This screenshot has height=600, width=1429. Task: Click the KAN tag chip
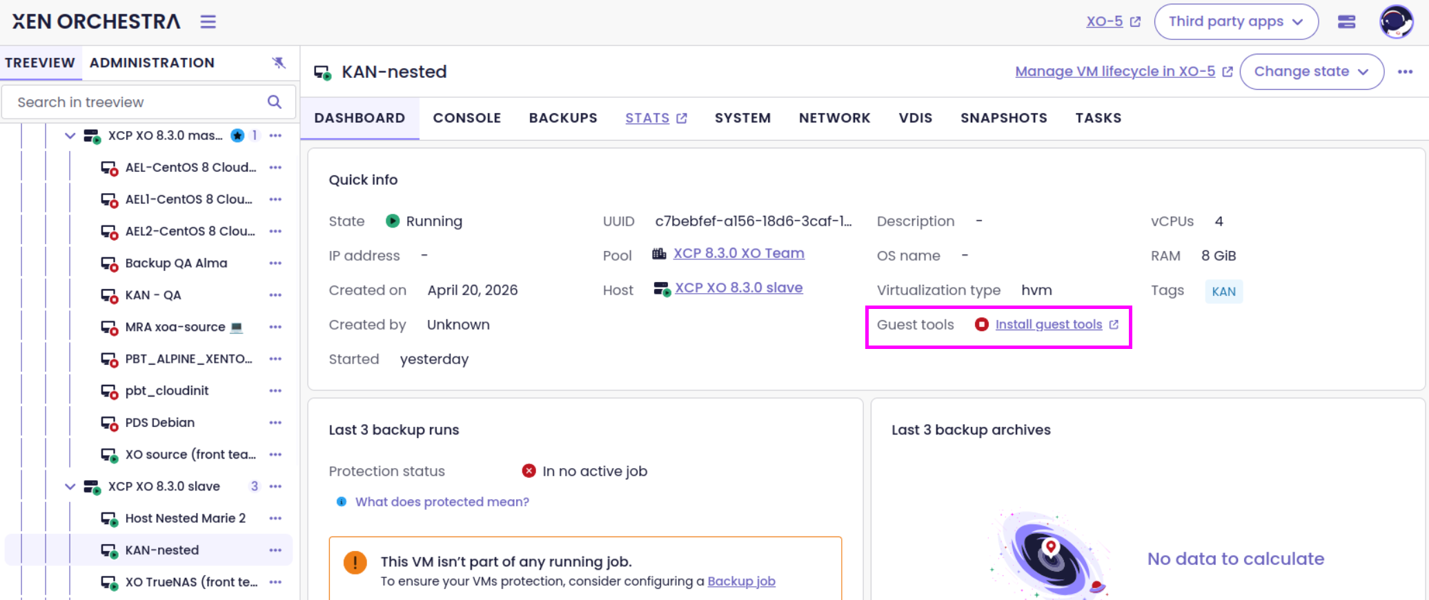(1223, 291)
